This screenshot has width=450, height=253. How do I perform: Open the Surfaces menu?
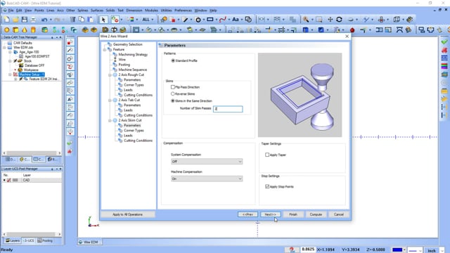point(97,11)
